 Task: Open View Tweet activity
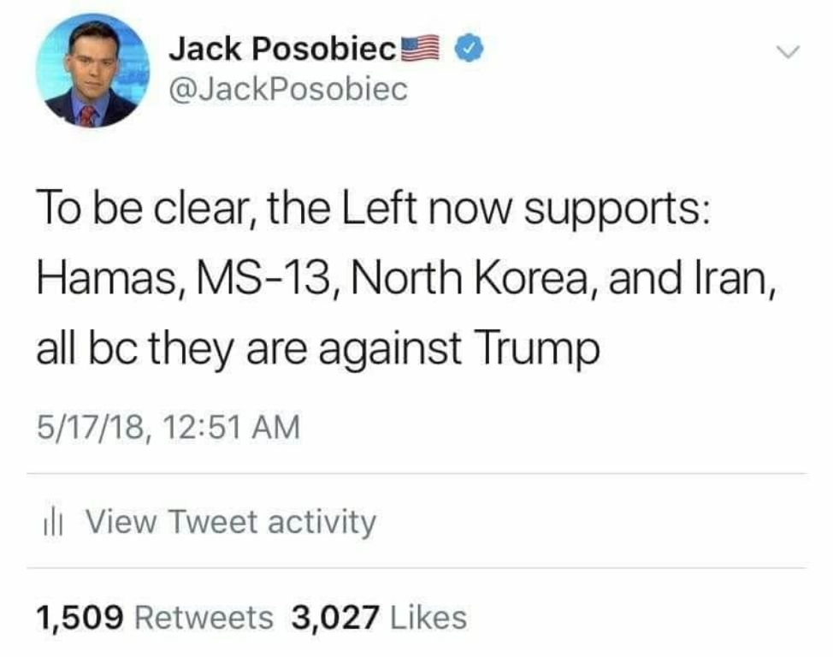231,522
